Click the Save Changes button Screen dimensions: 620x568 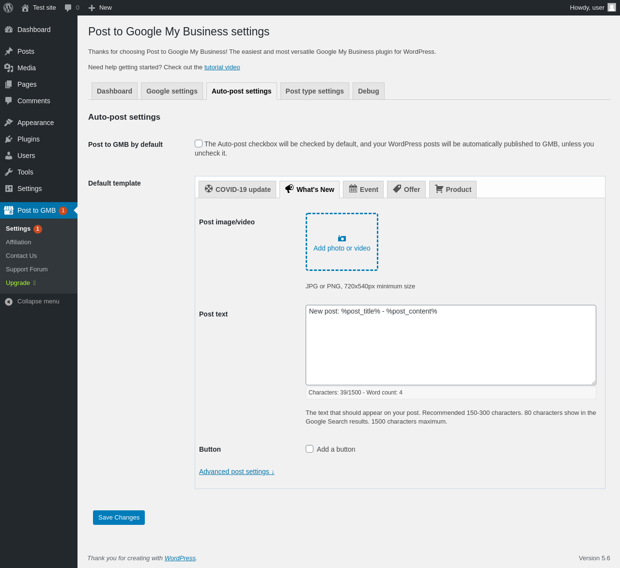pyautogui.click(x=119, y=518)
